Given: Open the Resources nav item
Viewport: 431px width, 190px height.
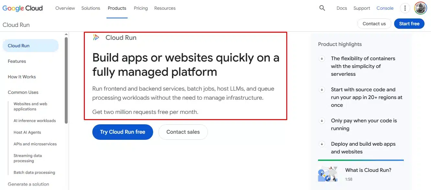Looking at the screenshot, I should pyautogui.click(x=165, y=8).
